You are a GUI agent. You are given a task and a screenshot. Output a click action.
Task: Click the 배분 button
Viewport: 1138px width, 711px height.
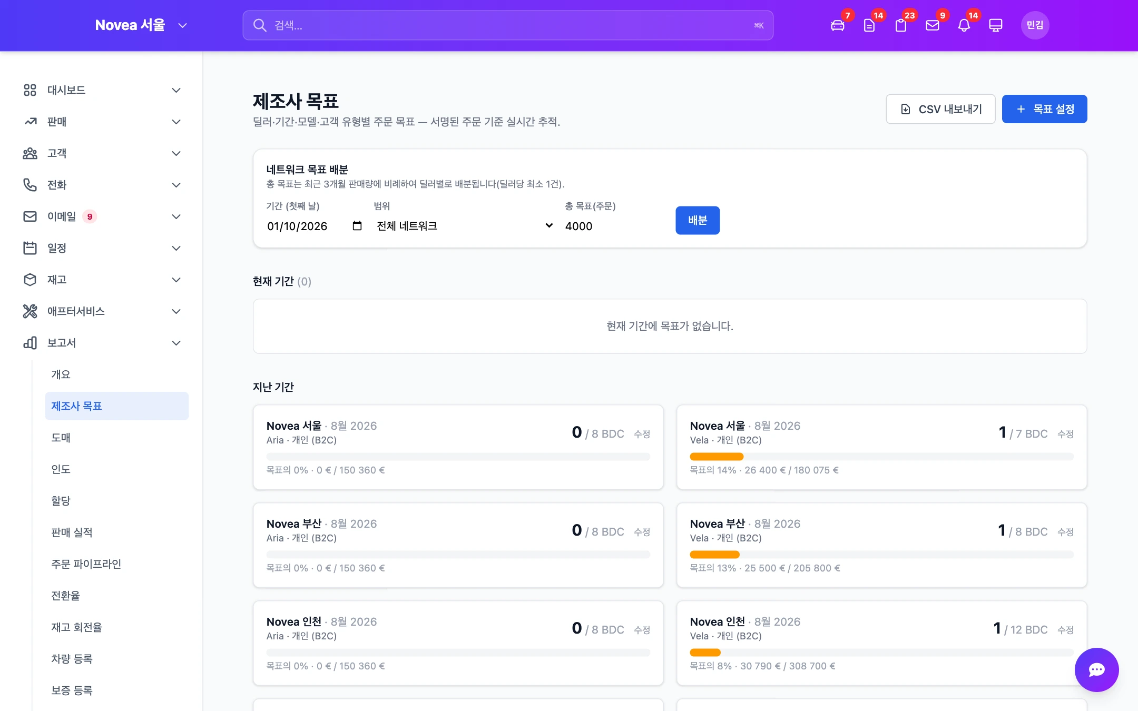pos(698,220)
